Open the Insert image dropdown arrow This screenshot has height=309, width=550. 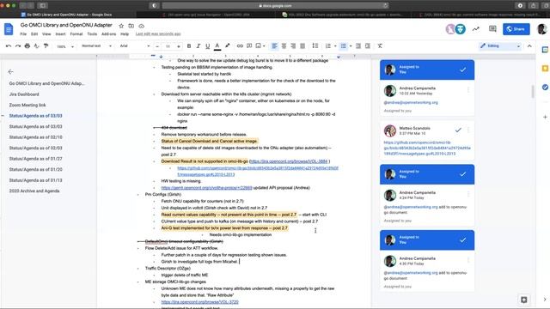(264, 45)
